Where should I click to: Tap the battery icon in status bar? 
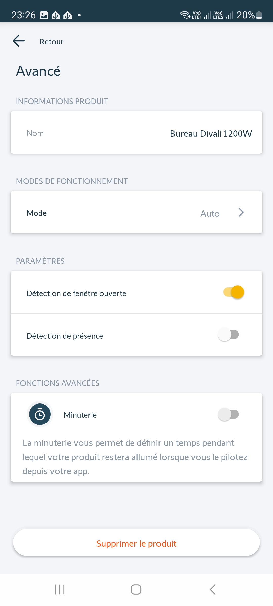[x=259, y=15]
